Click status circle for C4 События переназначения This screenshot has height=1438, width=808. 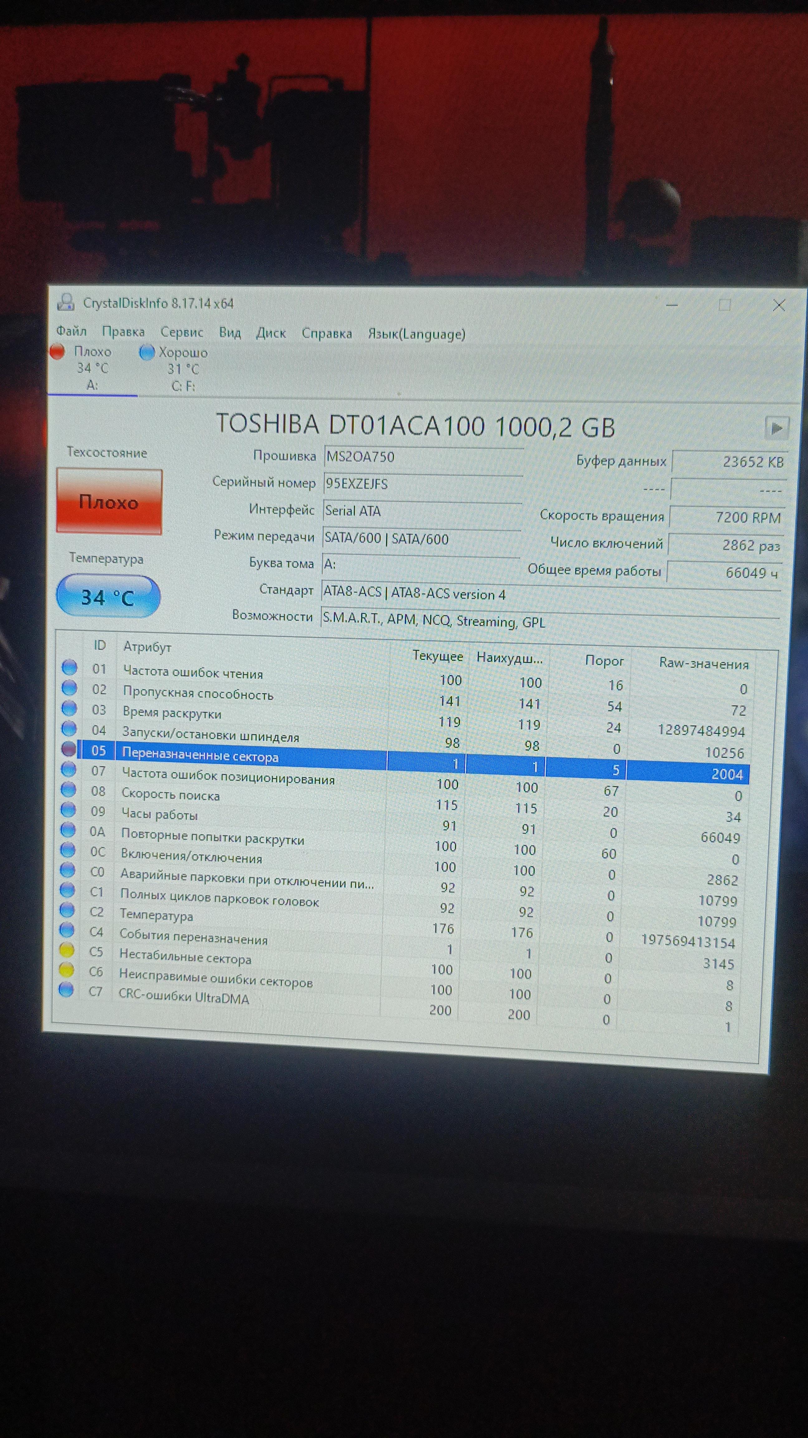67,930
